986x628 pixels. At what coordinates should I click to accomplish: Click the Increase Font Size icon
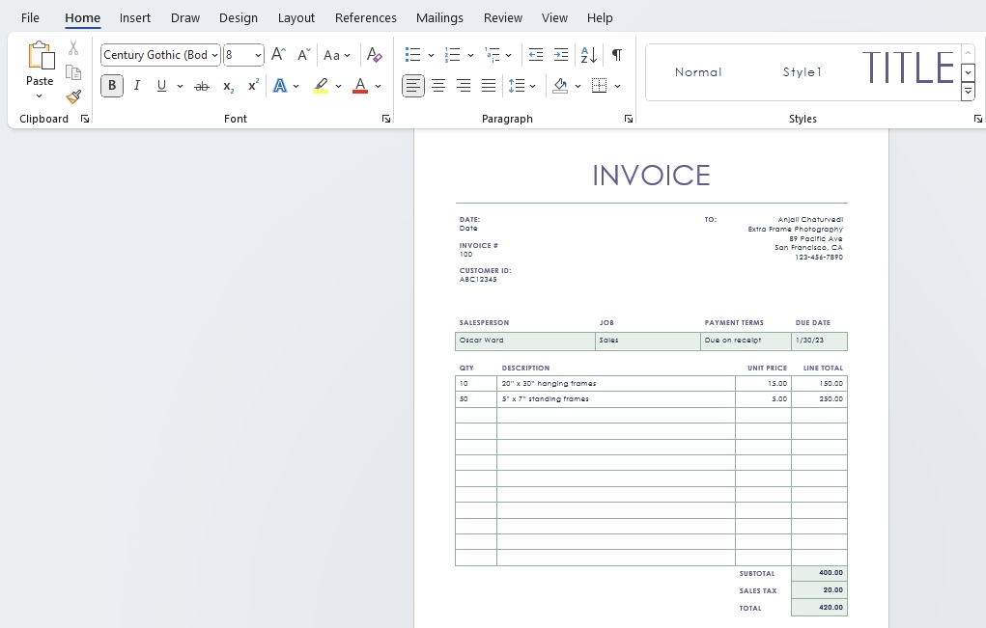pyautogui.click(x=278, y=55)
